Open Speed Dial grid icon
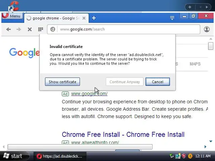 pyautogui.click(x=41, y=29)
